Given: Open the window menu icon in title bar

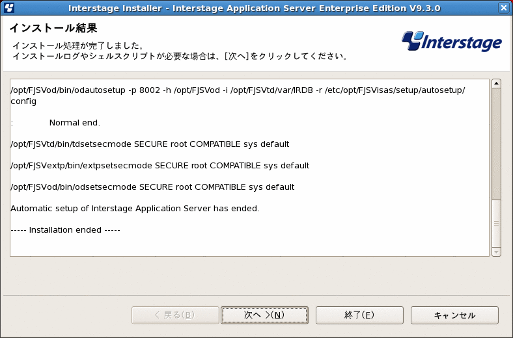Looking at the screenshot, I should [x=9, y=8].
